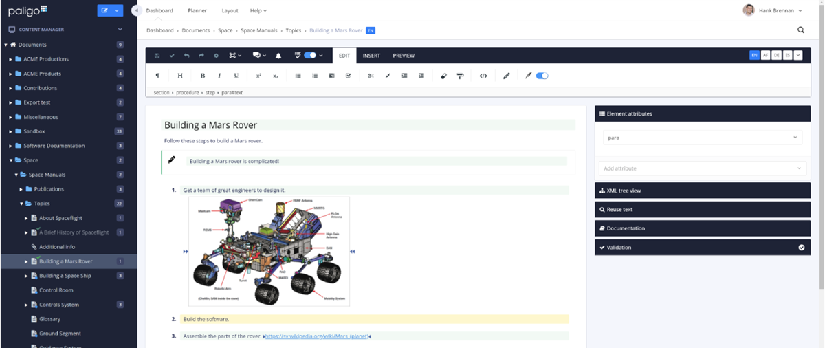Expand the ACME Productions folder

pos(11,59)
